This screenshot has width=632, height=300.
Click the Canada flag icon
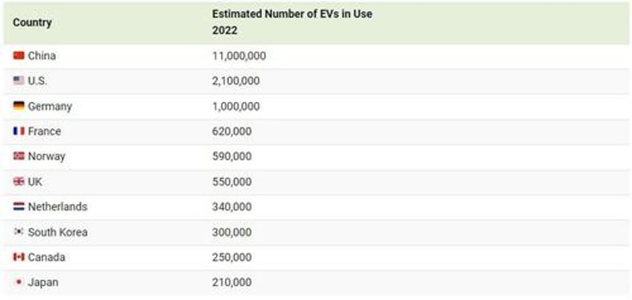(x=19, y=258)
